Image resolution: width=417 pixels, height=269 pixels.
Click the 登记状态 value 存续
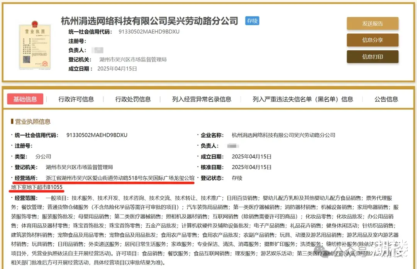tap(237, 178)
